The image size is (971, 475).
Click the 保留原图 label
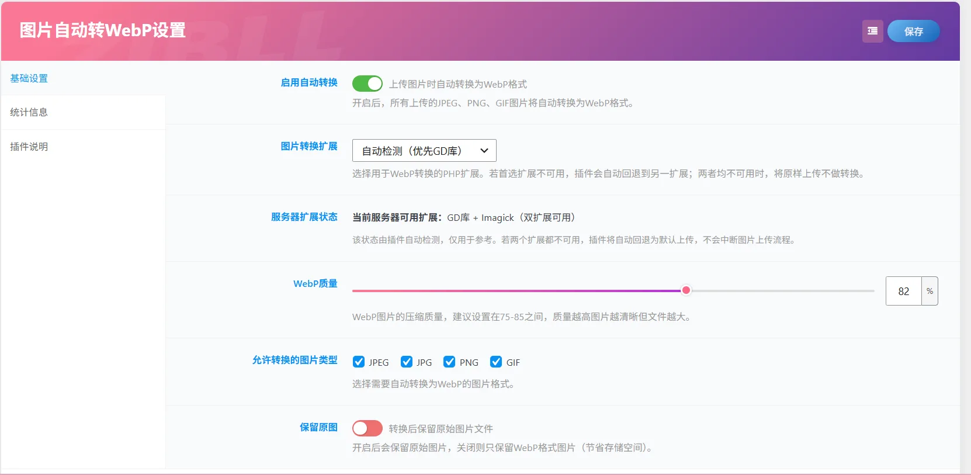319,427
